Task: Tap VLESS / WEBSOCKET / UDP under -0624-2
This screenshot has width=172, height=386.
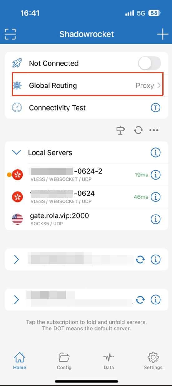Action: (61, 179)
